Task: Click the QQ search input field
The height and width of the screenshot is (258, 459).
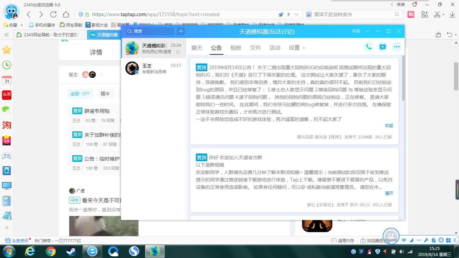Action: pyautogui.click(x=150, y=31)
